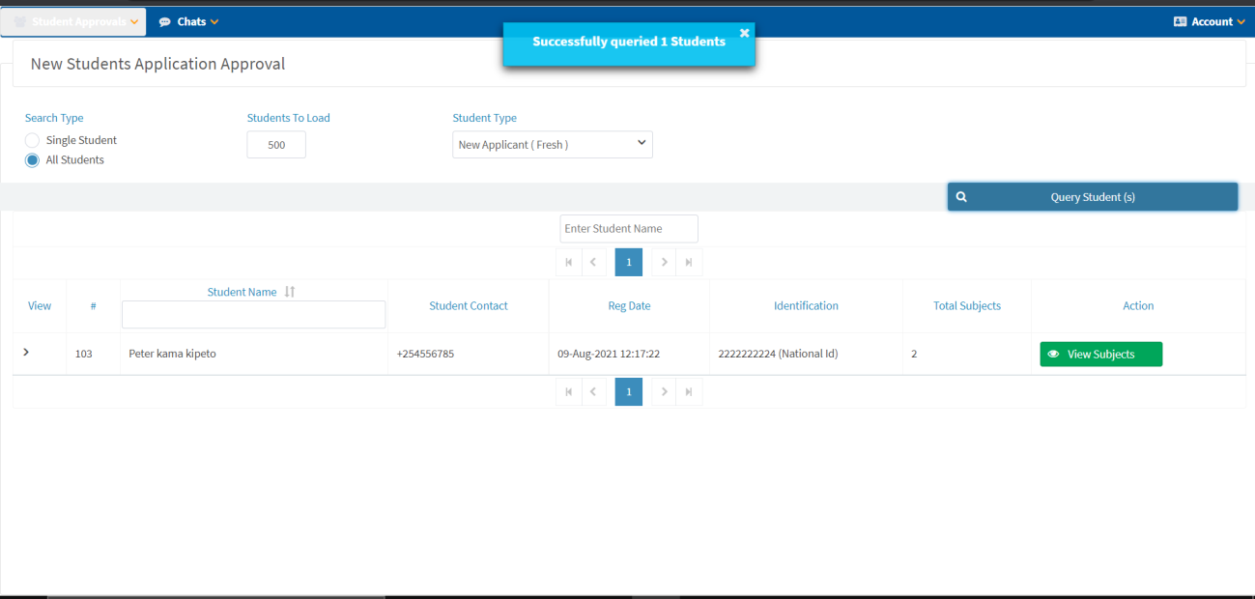Open the Account dropdown menu

(1209, 21)
